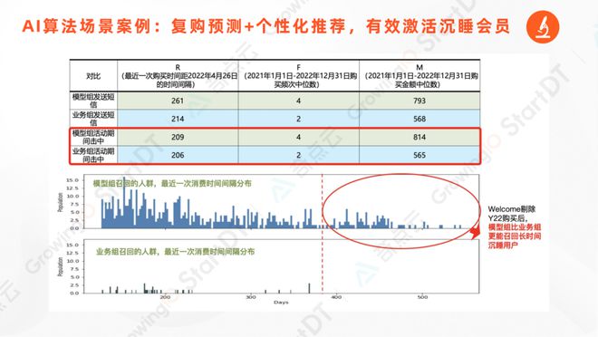The image size is (598, 337).
Task: Click the value 209 in the table
Action: click(178, 137)
